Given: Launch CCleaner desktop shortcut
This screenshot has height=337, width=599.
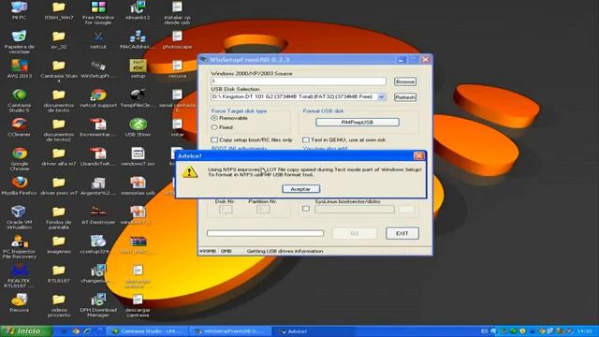Looking at the screenshot, I should coord(19,127).
